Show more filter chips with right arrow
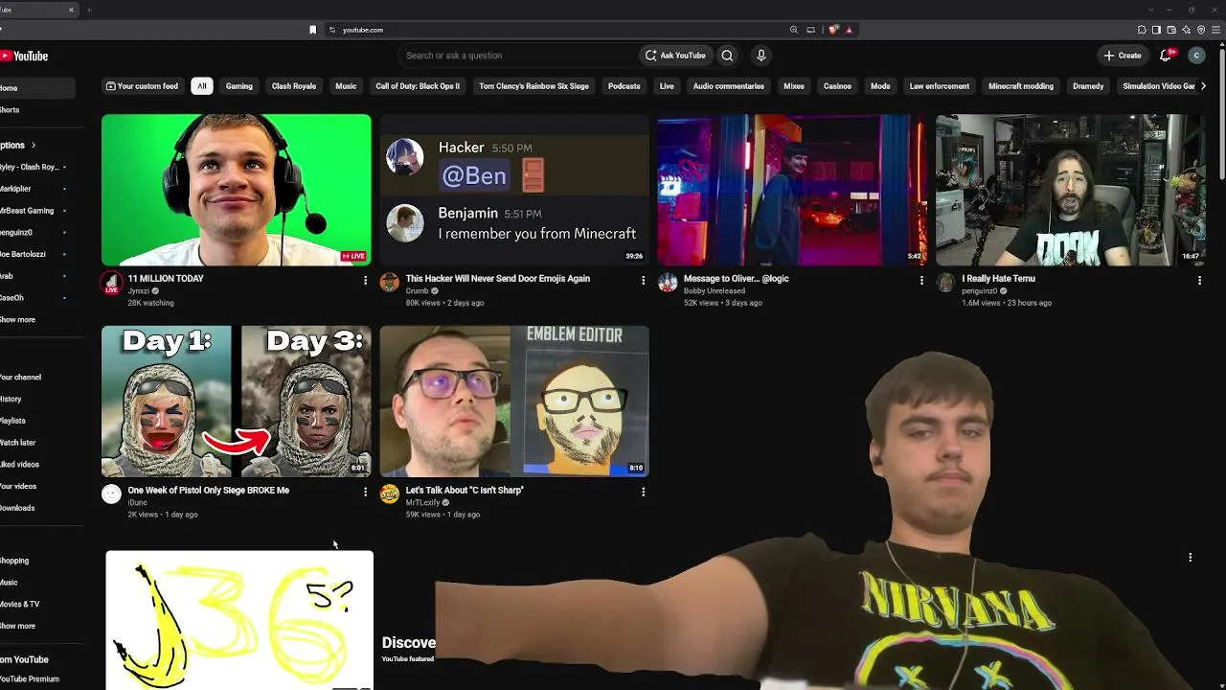The image size is (1226, 690). point(1203,86)
